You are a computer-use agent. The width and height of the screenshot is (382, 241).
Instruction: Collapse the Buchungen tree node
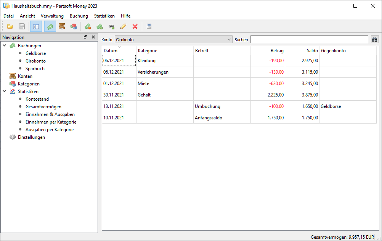(5, 46)
